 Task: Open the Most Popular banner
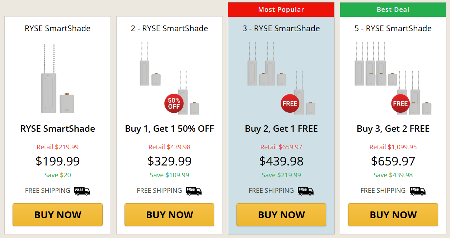(281, 10)
